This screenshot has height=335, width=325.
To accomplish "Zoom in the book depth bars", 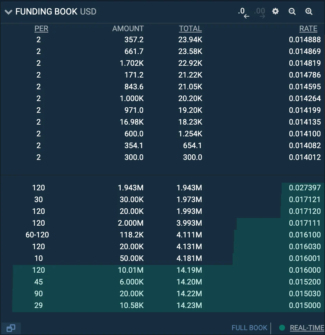I will point(309,11).
